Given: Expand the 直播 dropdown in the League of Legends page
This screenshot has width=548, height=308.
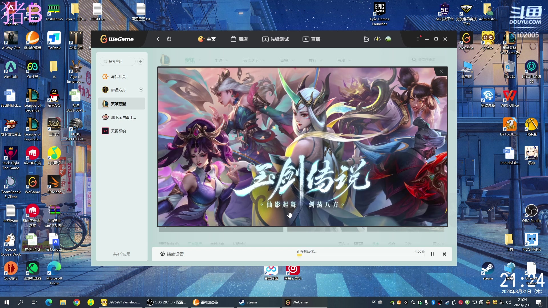Looking at the screenshot, I should click(287, 60).
